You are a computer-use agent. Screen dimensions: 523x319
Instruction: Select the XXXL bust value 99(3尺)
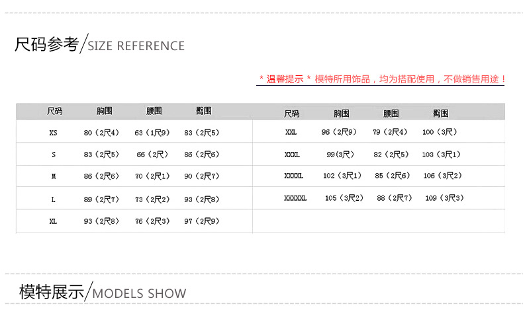pyautogui.click(x=340, y=155)
